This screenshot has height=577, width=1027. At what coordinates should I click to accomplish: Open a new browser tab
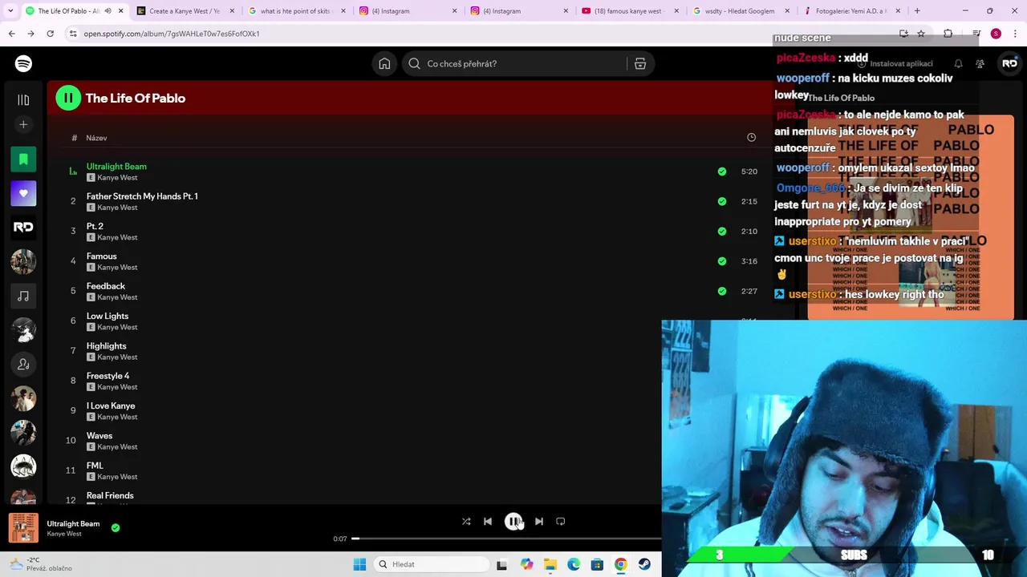click(917, 11)
